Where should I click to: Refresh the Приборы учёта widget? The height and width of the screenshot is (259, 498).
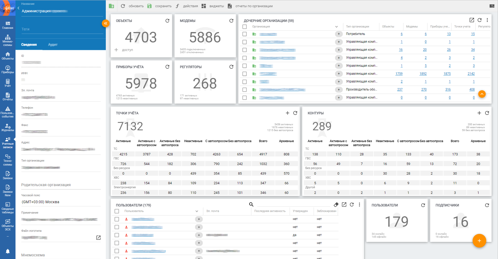tap(167, 67)
